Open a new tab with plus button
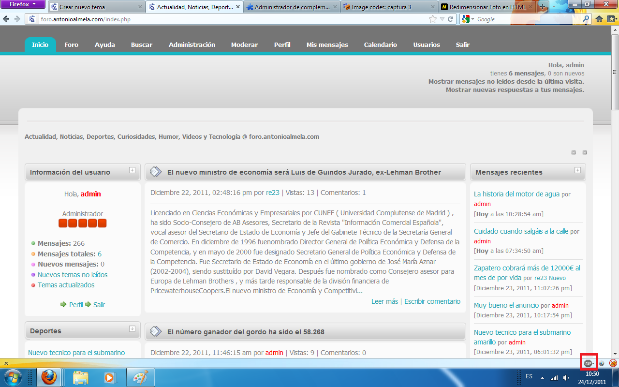The image size is (619, 387). (x=543, y=7)
